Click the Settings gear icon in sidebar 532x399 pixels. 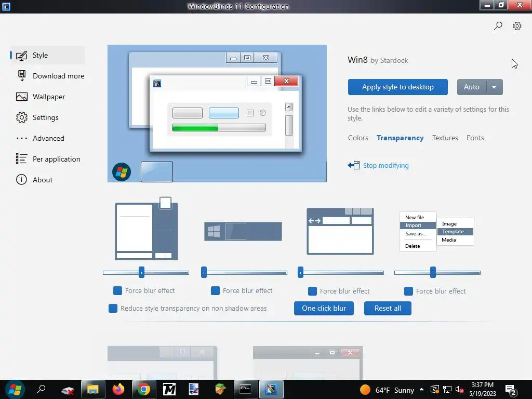[22, 117]
